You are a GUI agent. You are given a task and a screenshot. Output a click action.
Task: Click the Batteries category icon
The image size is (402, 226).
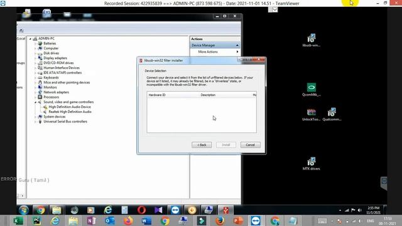pos(40,43)
